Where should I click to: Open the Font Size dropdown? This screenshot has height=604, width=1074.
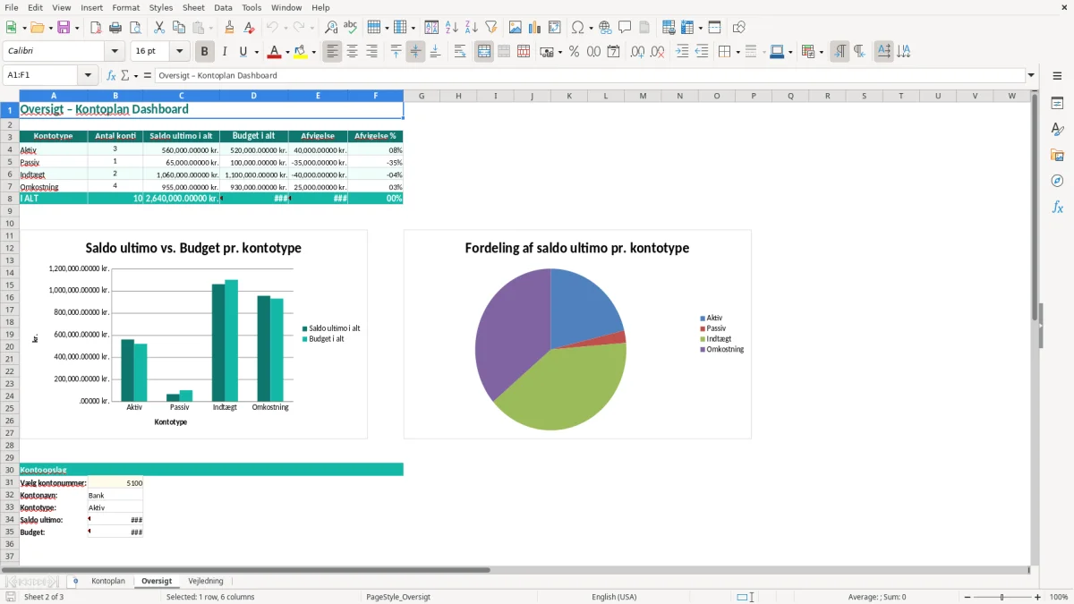pos(180,52)
